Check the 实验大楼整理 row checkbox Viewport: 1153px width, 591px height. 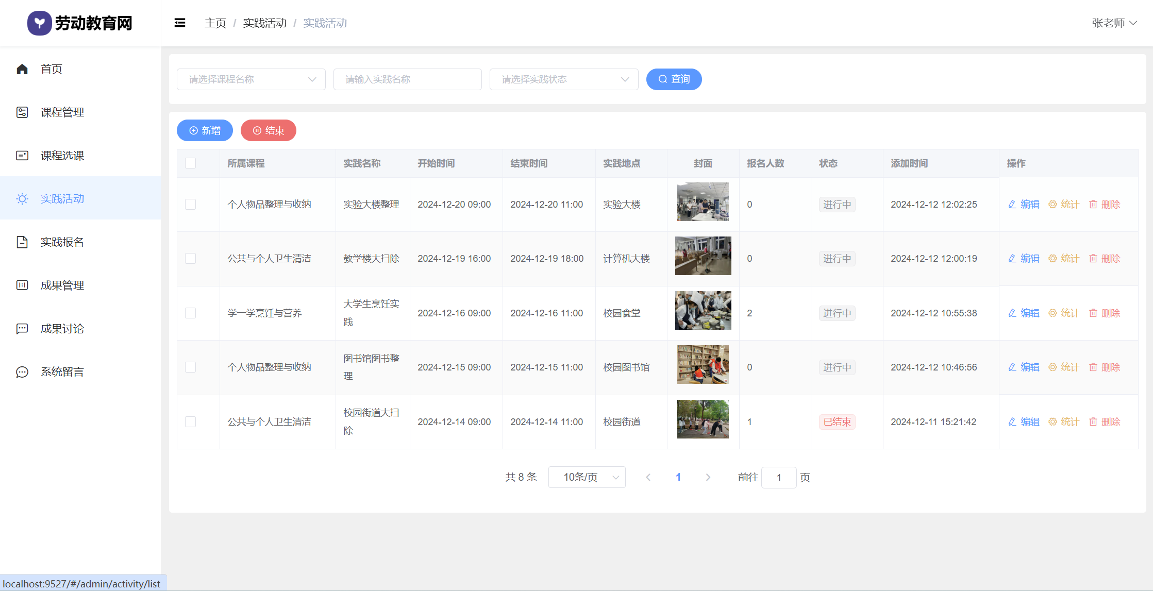[x=190, y=205]
